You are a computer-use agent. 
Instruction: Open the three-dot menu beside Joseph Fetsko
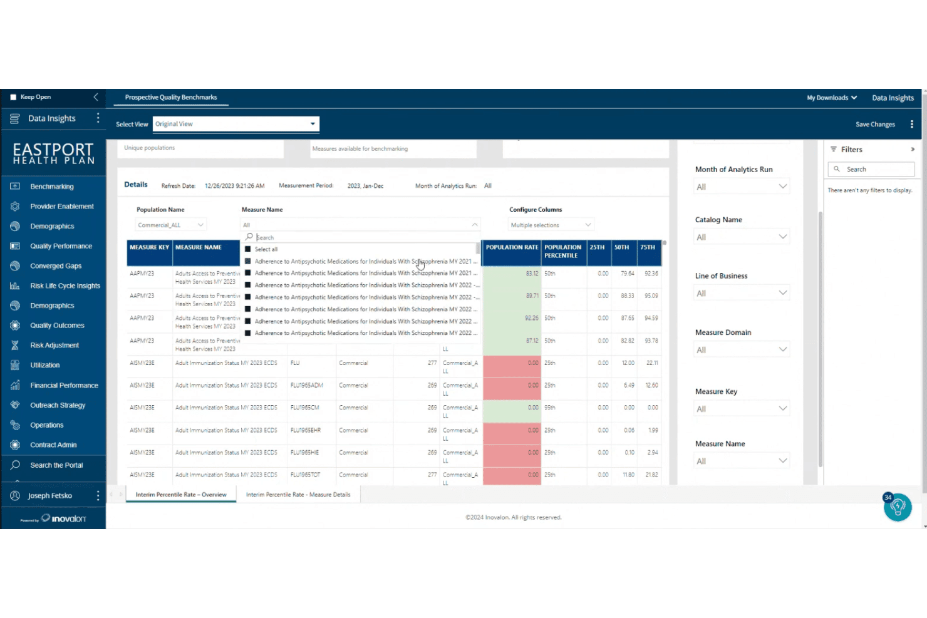pyautogui.click(x=98, y=496)
